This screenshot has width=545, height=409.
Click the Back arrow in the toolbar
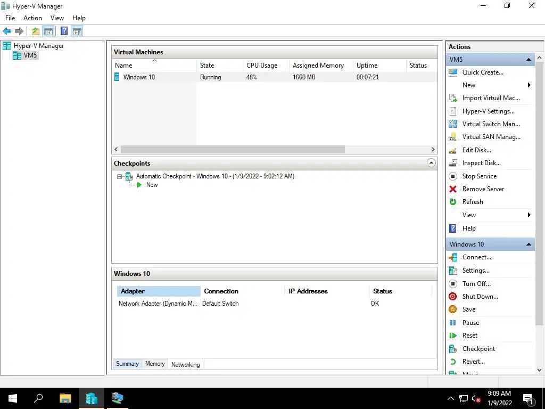tap(7, 31)
